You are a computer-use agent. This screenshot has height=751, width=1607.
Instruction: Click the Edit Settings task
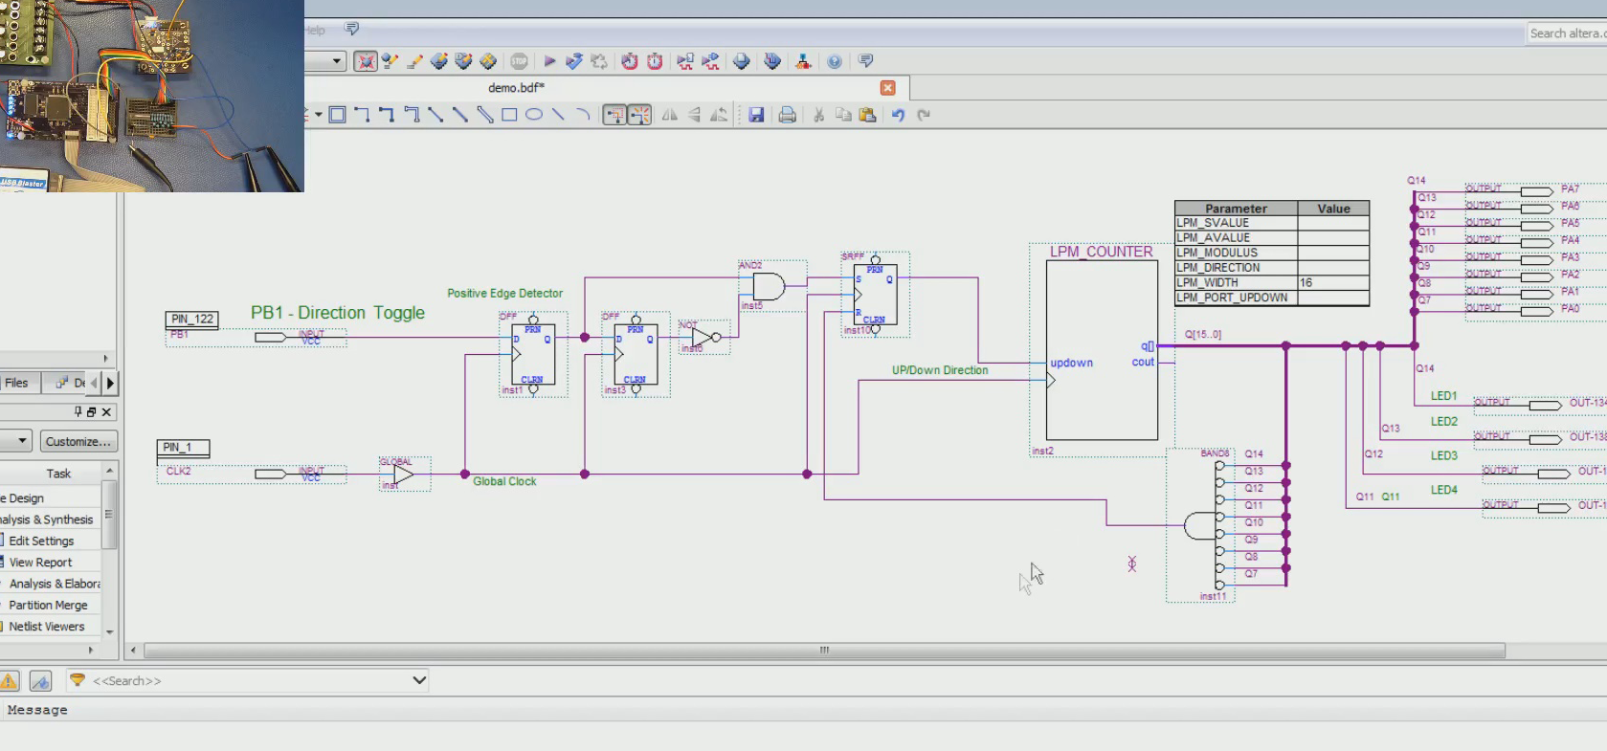pos(41,541)
